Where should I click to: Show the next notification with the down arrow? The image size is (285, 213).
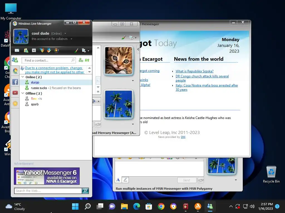[x=89, y=72]
